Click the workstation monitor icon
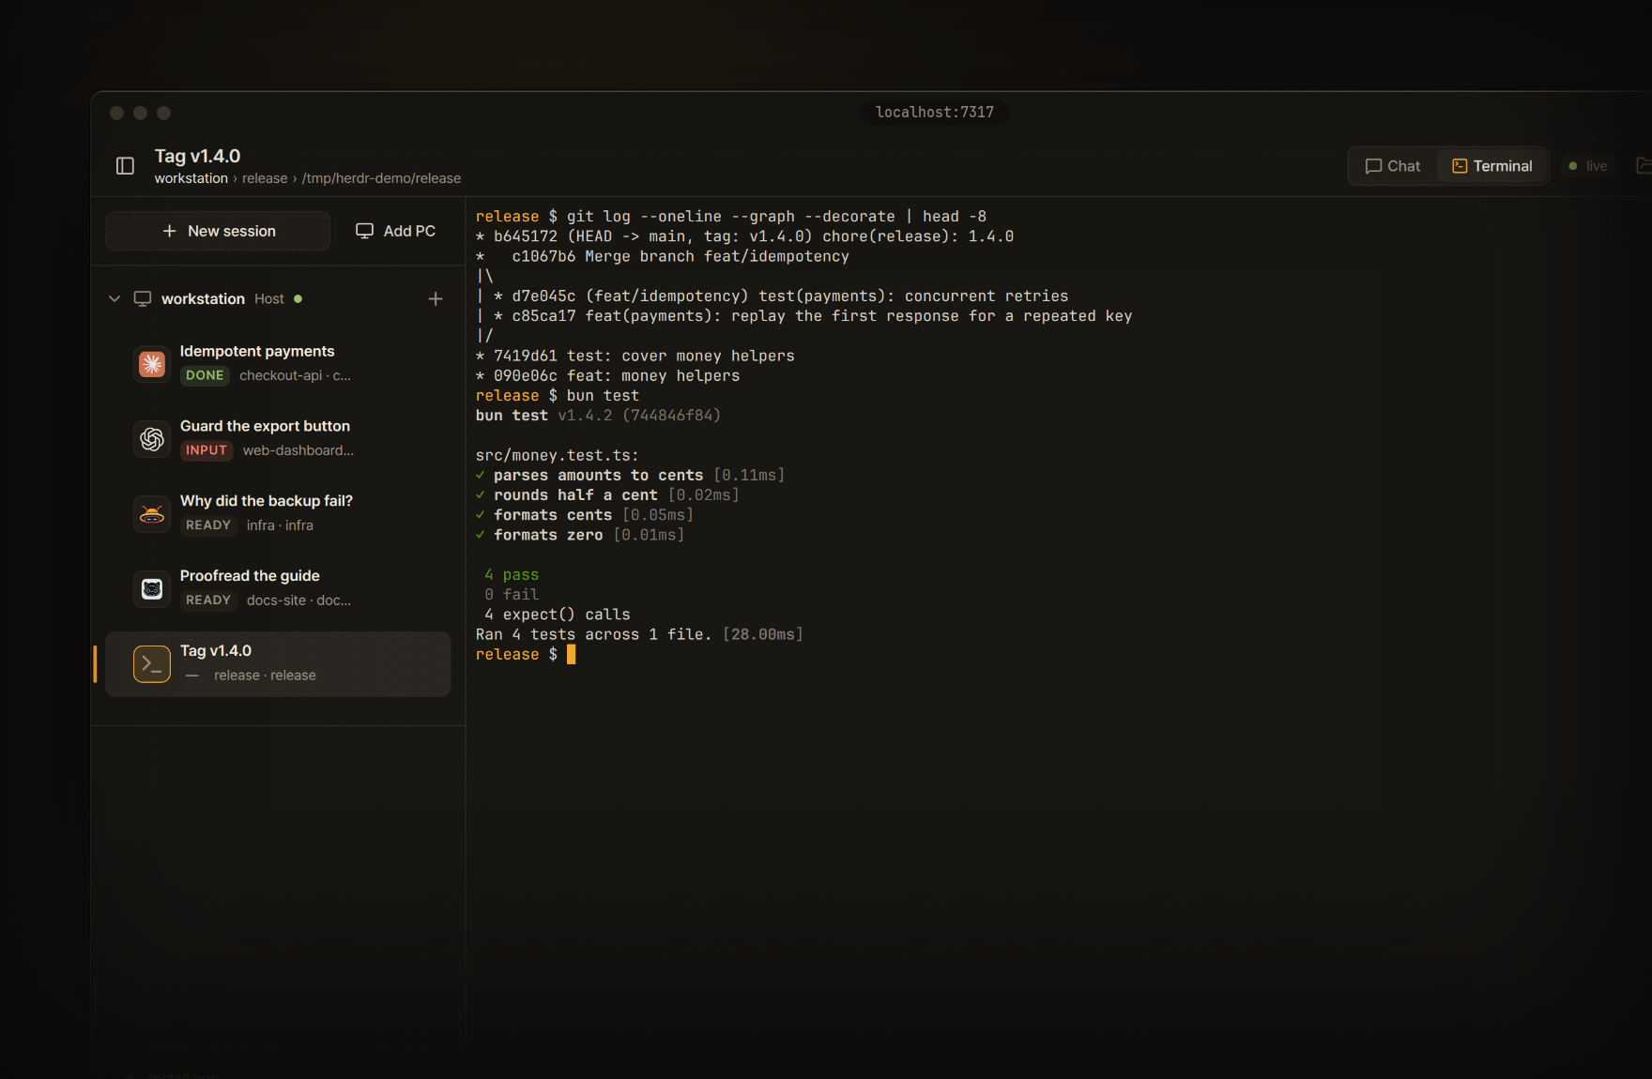The height and width of the screenshot is (1079, 1652). coord(143,298)
